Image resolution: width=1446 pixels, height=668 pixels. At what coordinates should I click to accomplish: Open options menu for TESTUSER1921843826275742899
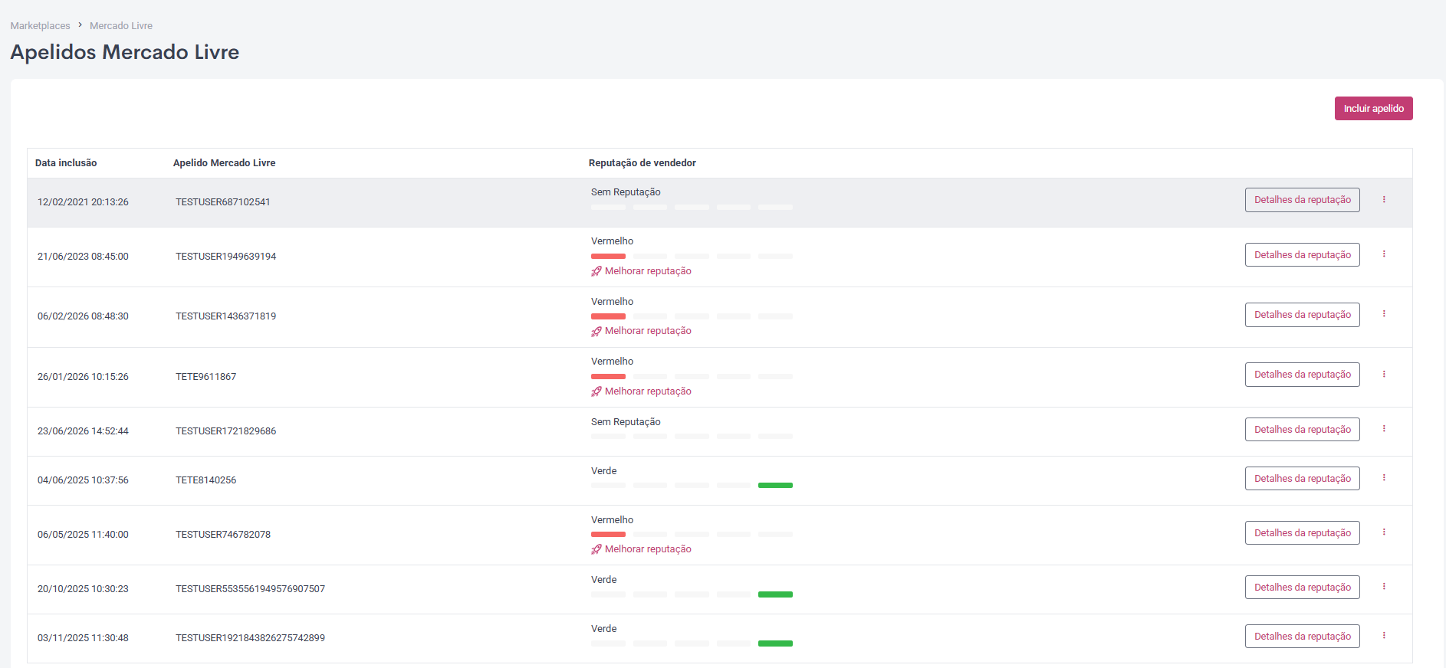tap(1384, 636)
